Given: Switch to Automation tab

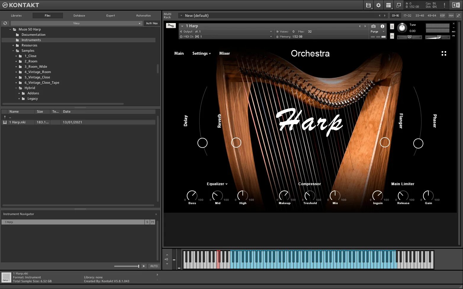Looking at the screenshot, I should [143, 15].
